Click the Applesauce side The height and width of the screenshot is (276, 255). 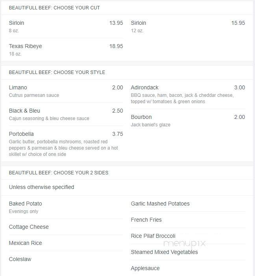coord(188,268)
